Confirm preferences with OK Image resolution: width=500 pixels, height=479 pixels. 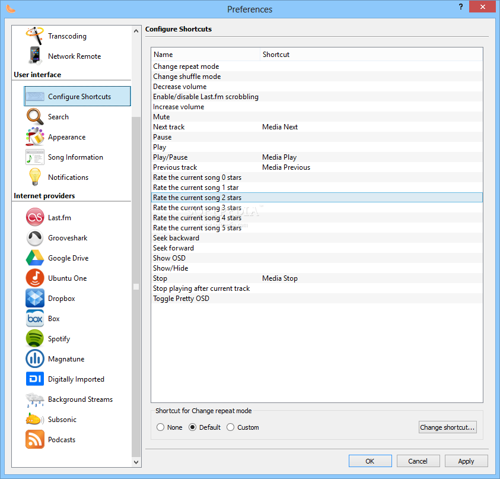[370, 461]
